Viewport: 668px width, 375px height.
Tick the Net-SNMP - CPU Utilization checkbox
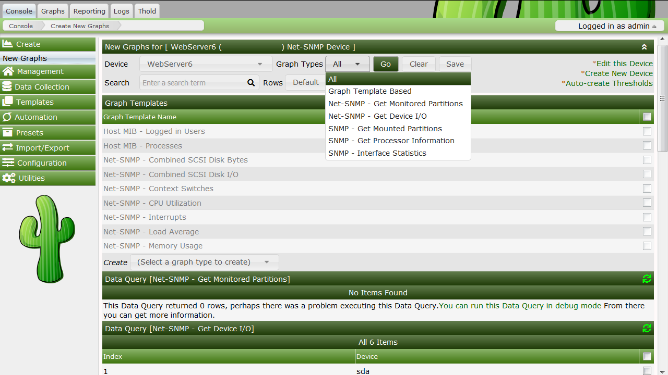(x=647, y=203)
